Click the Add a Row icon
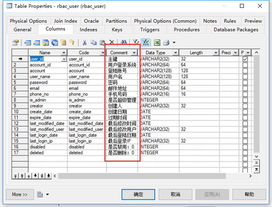272x207 pixels. 36,42
